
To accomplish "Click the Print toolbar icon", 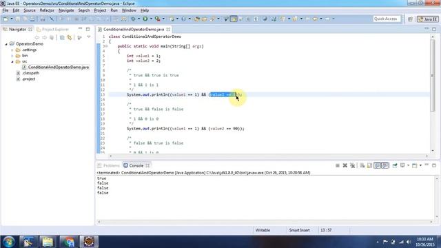I will pyautogui.click(x=32, y=19).
